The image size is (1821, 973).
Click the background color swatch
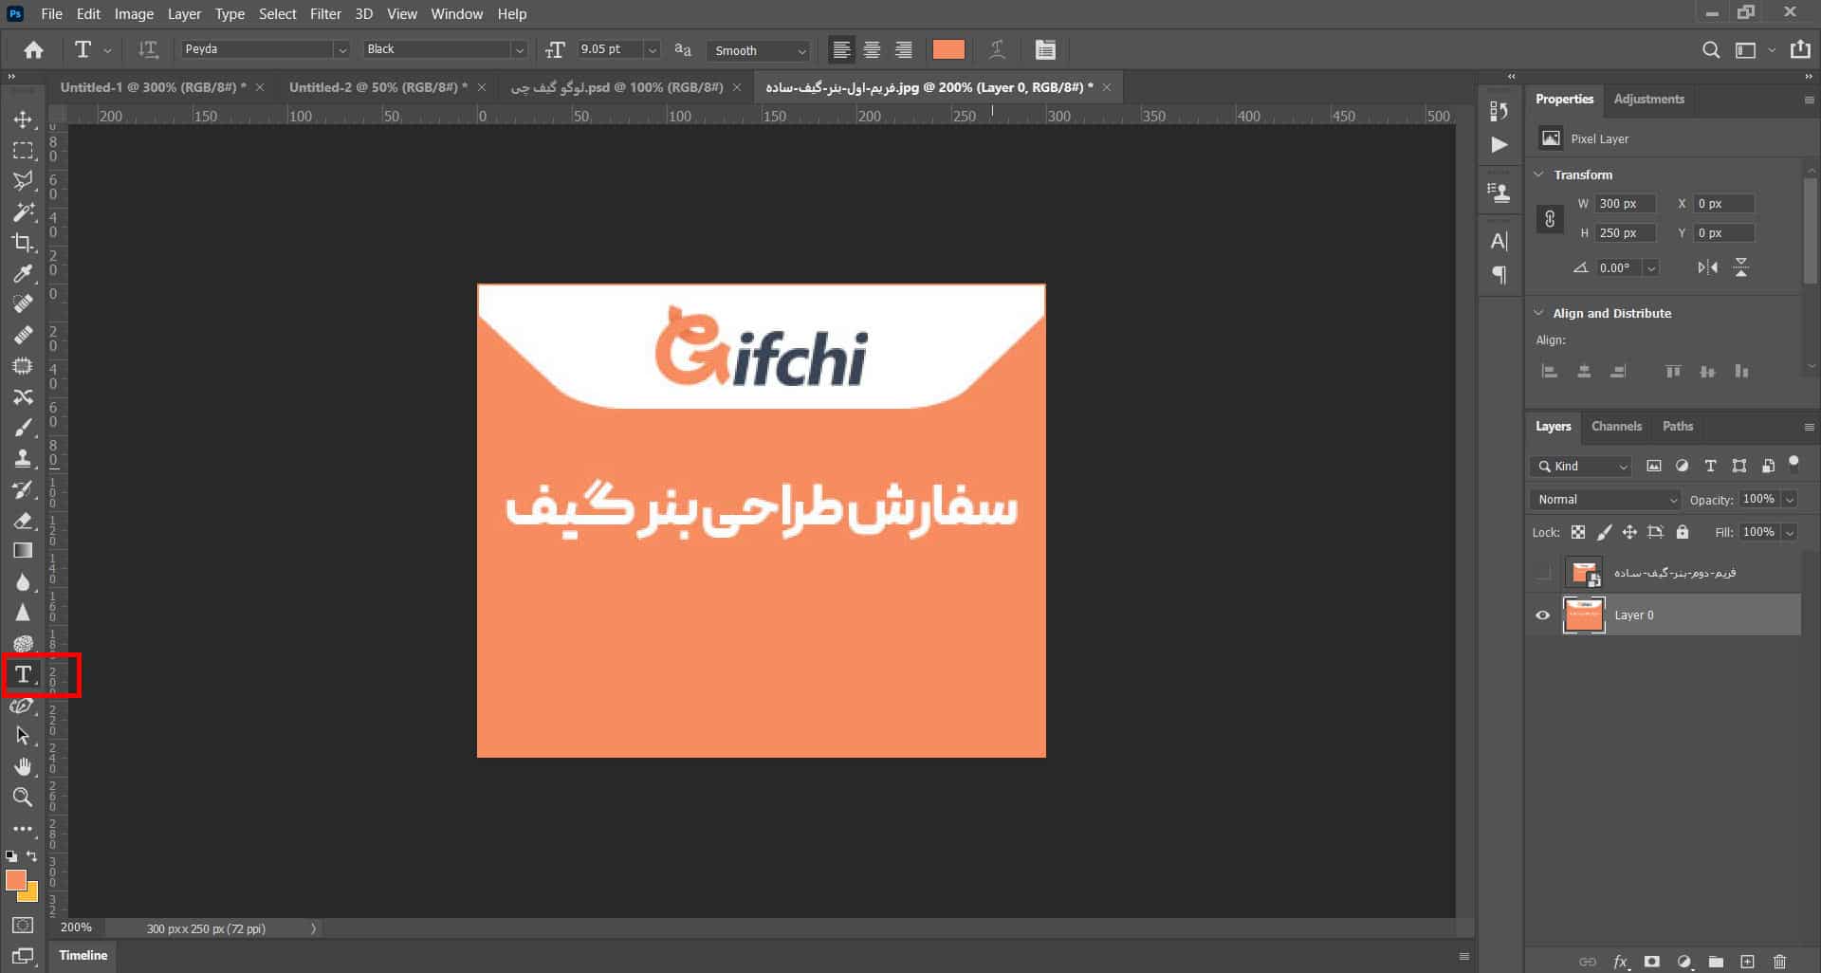click(x=31, y=894)
